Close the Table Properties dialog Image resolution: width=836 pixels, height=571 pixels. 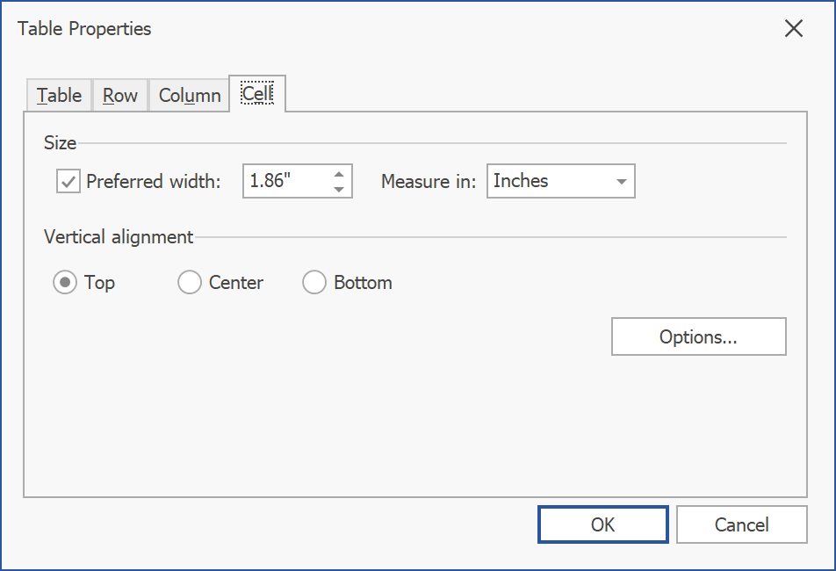click(793, 29)
